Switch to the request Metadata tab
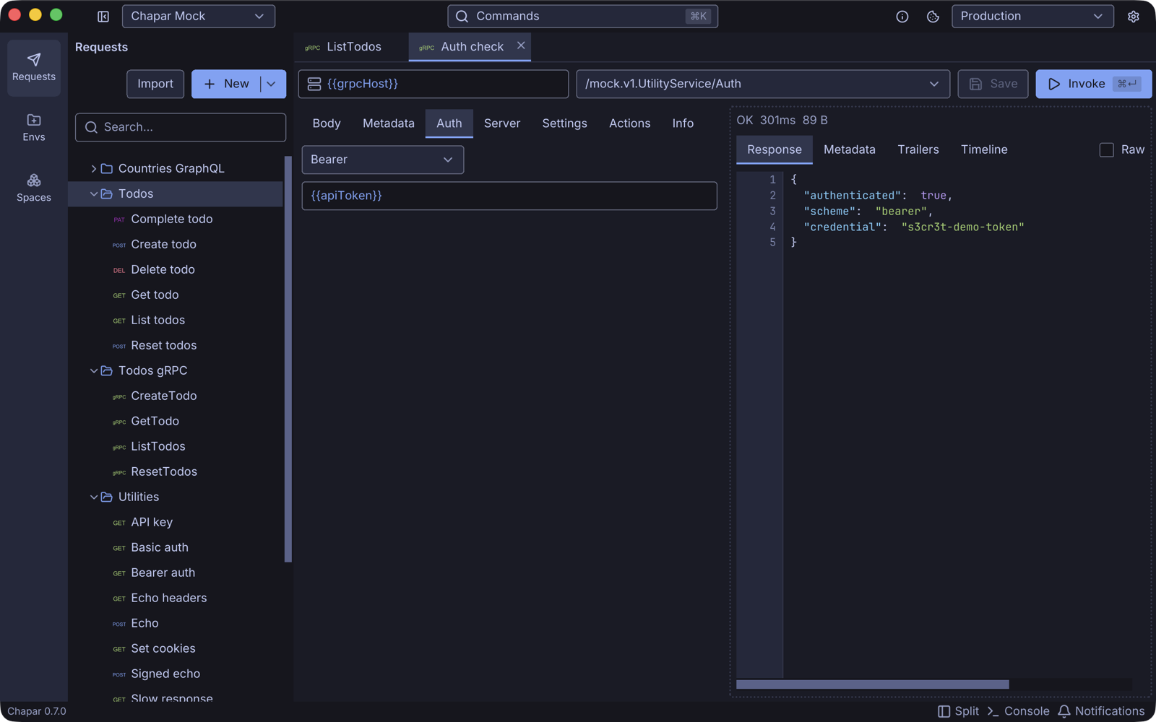 click(389, 123)
